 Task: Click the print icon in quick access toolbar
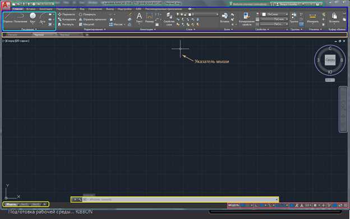point(34,4)
